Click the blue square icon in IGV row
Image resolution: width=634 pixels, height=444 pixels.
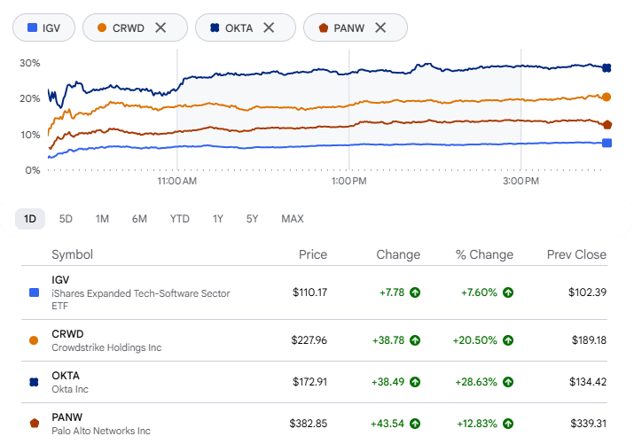(34, 292)
